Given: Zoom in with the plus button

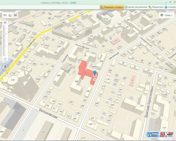Looking at the screenshot, I should point(5,23).
